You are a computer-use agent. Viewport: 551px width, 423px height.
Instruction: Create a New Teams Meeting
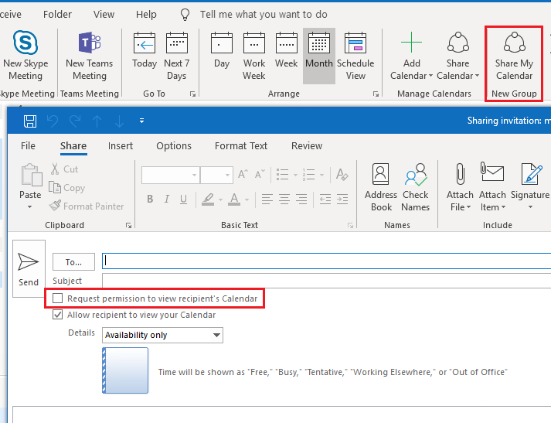coord(89,56)
